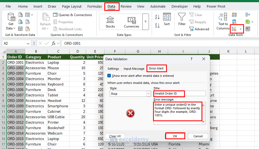Click the Clear filter command
Image resolution: width=259 pixels, height=149 pixels.
click(x=196, y=15)
